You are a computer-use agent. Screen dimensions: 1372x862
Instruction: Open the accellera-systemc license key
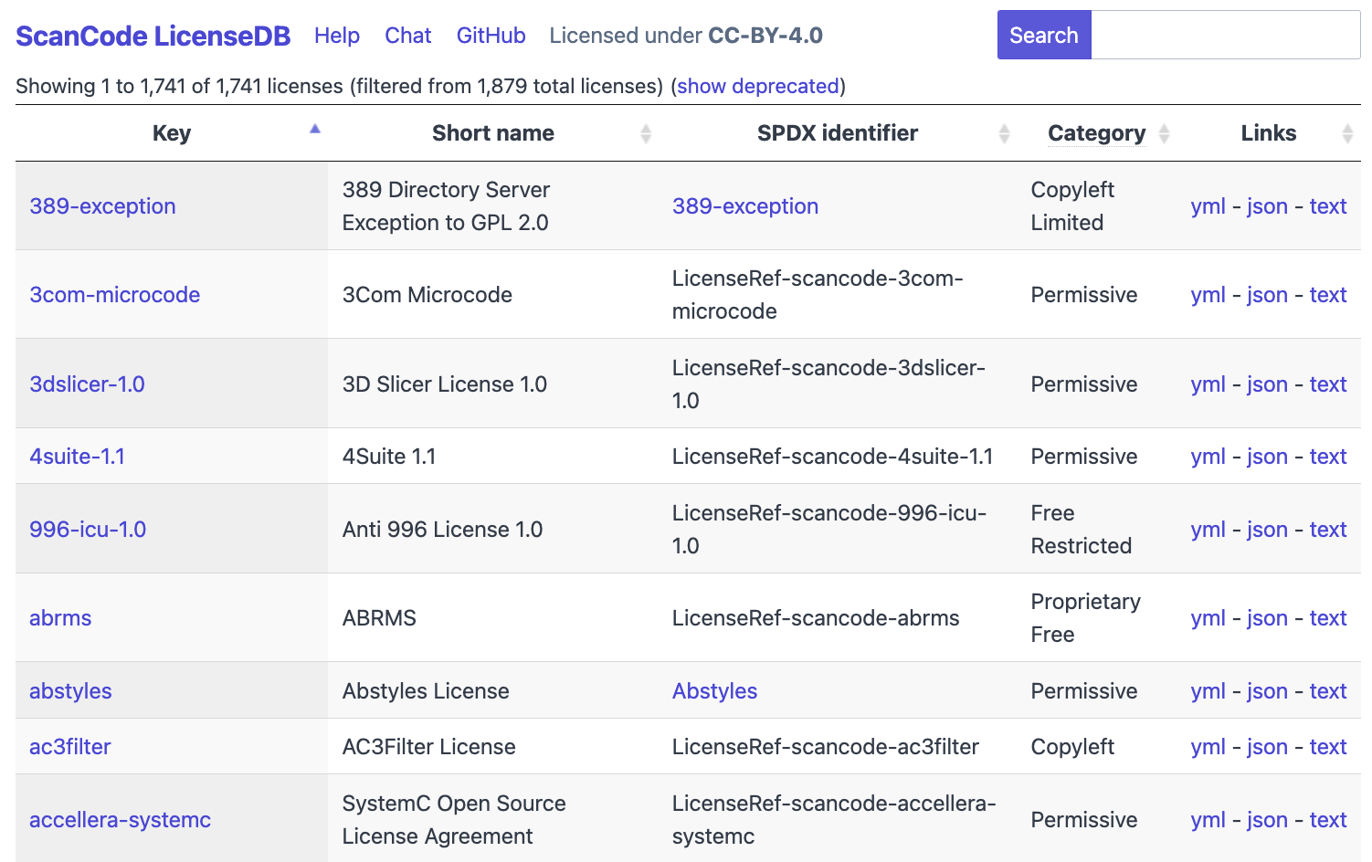click(x=120, y=820)
